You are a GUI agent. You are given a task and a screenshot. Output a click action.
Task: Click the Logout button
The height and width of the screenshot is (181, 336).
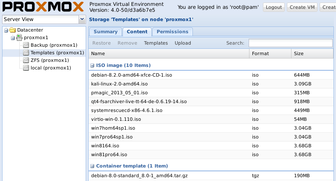(274, 7)
